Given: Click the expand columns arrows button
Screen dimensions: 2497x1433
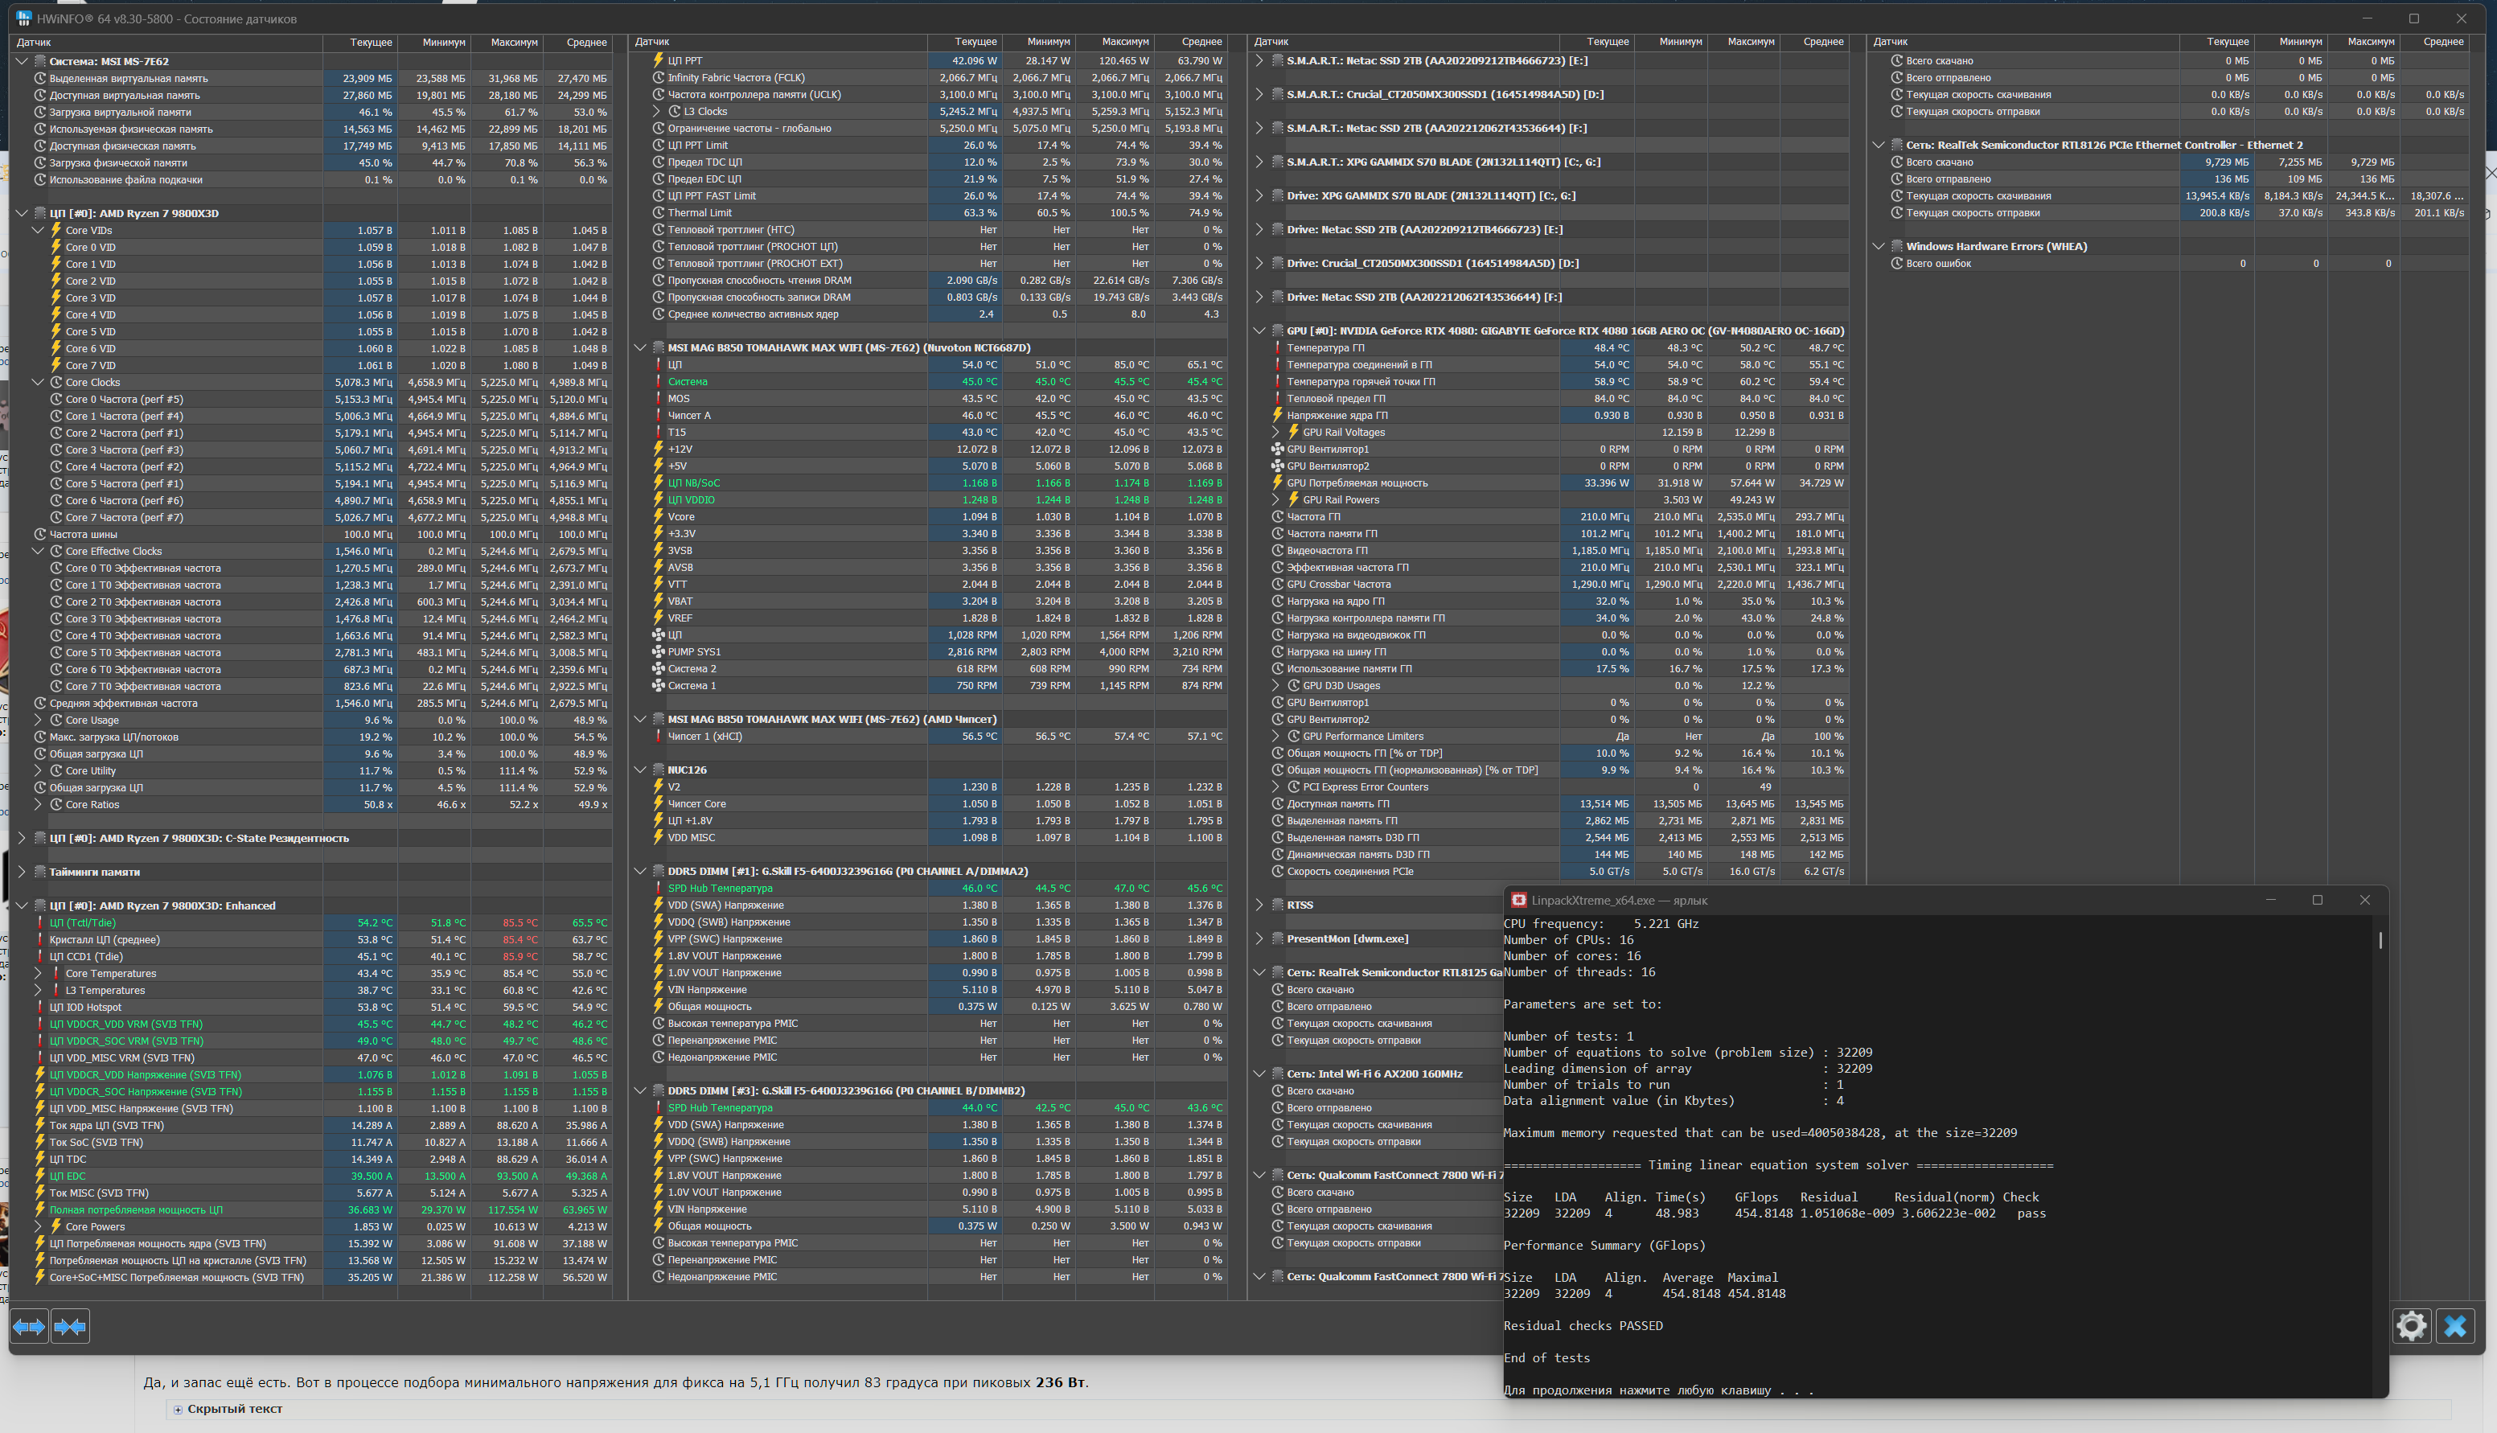Looking at the screenshot, I should (28, 1327).
